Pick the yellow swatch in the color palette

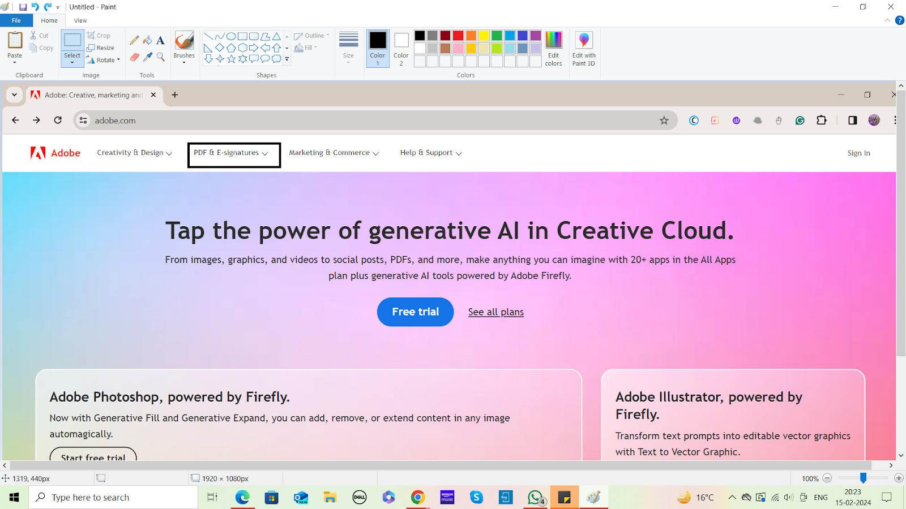[484, 36]
